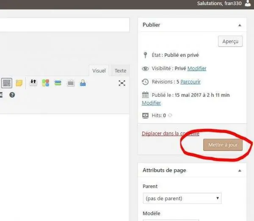
Task: Collapse the Attributs de page panel
Action: click(x=240, y=171)
